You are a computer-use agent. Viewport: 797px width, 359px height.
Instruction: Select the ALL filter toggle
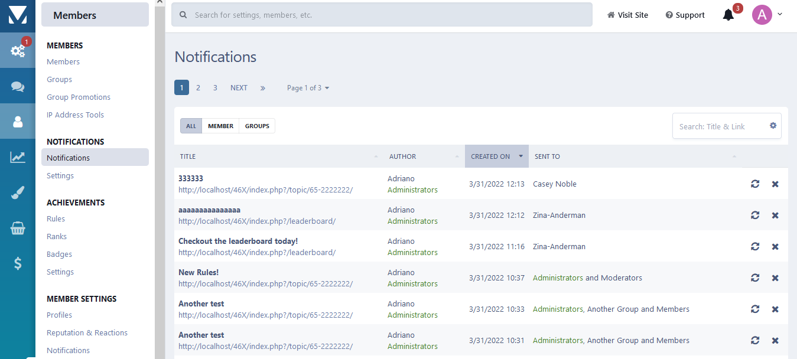click(191, 126)
